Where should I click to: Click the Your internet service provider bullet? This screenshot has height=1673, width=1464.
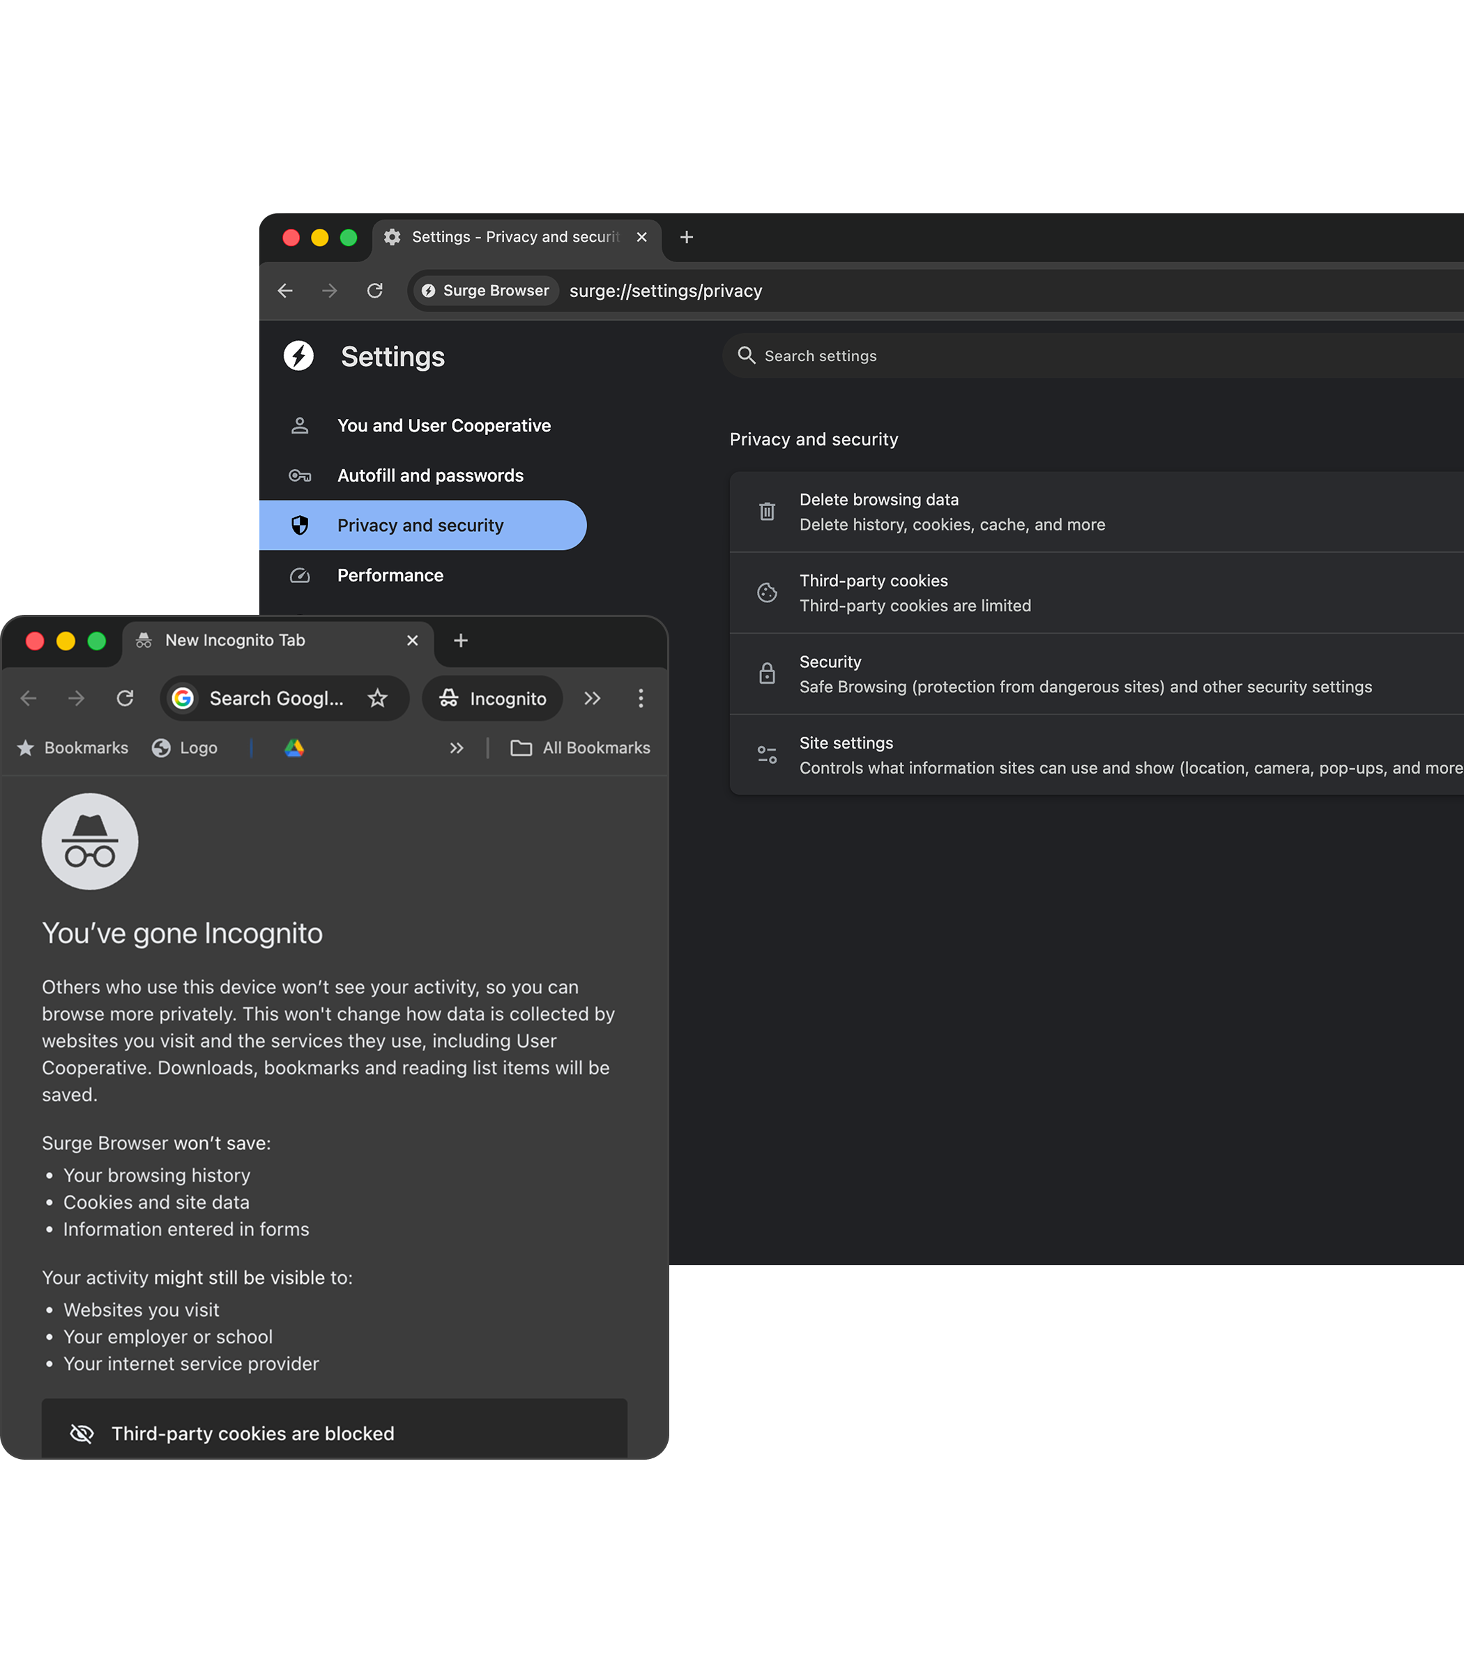click(191, 1364)
